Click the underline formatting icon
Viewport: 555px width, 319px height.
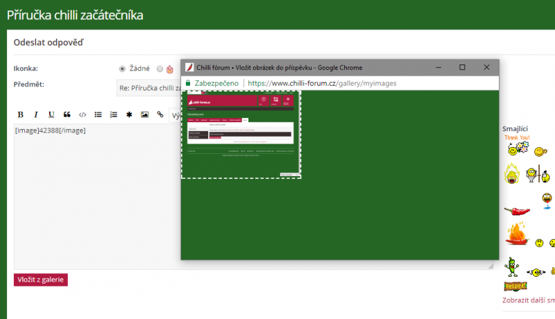pyautogui.click(x=51, y=114)
